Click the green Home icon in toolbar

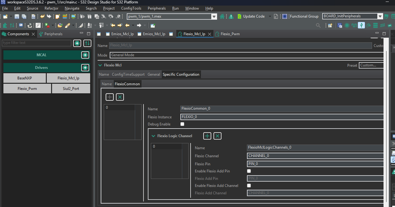pos(222,16)
